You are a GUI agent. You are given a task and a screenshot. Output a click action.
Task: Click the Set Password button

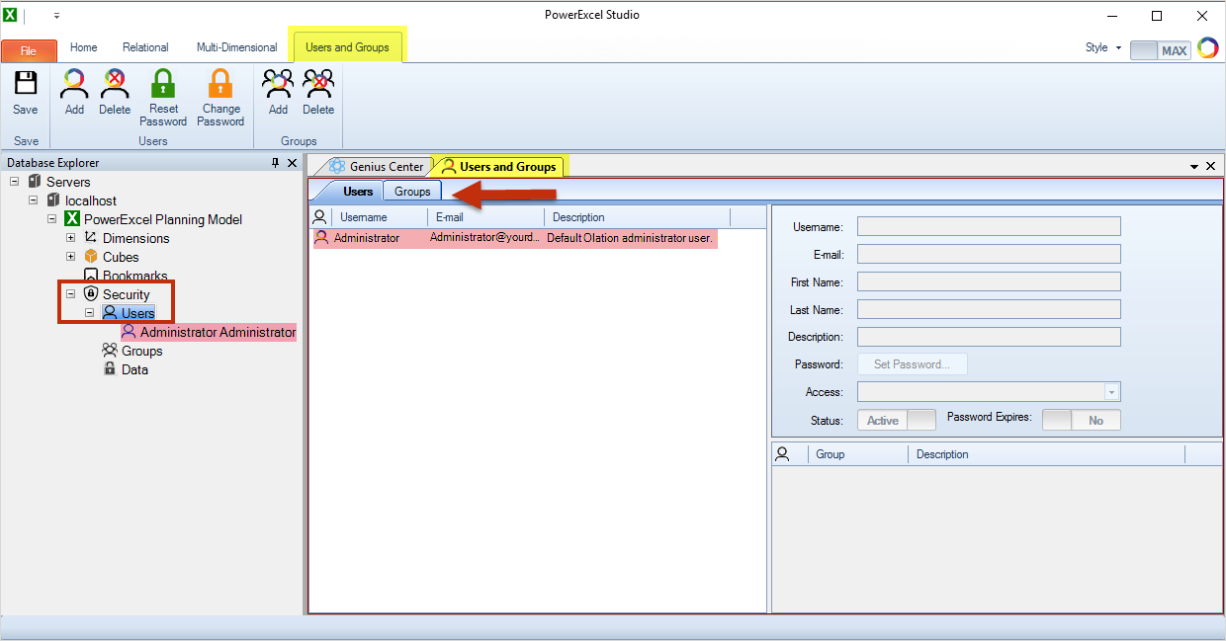[x=912, y=364]
